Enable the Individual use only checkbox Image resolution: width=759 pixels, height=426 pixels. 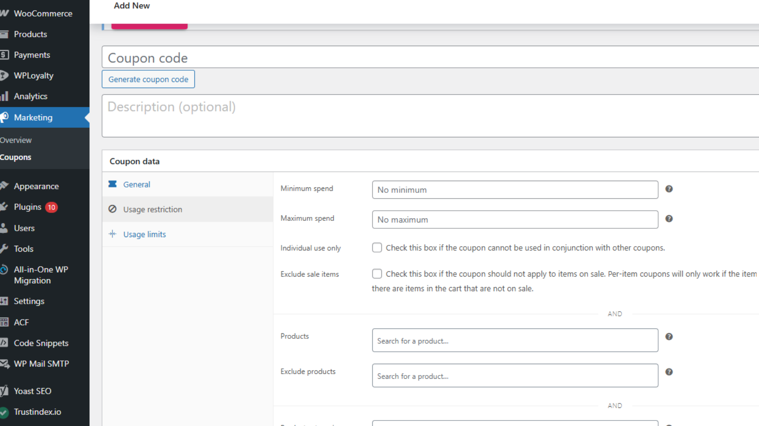click(x=377, y=248)
